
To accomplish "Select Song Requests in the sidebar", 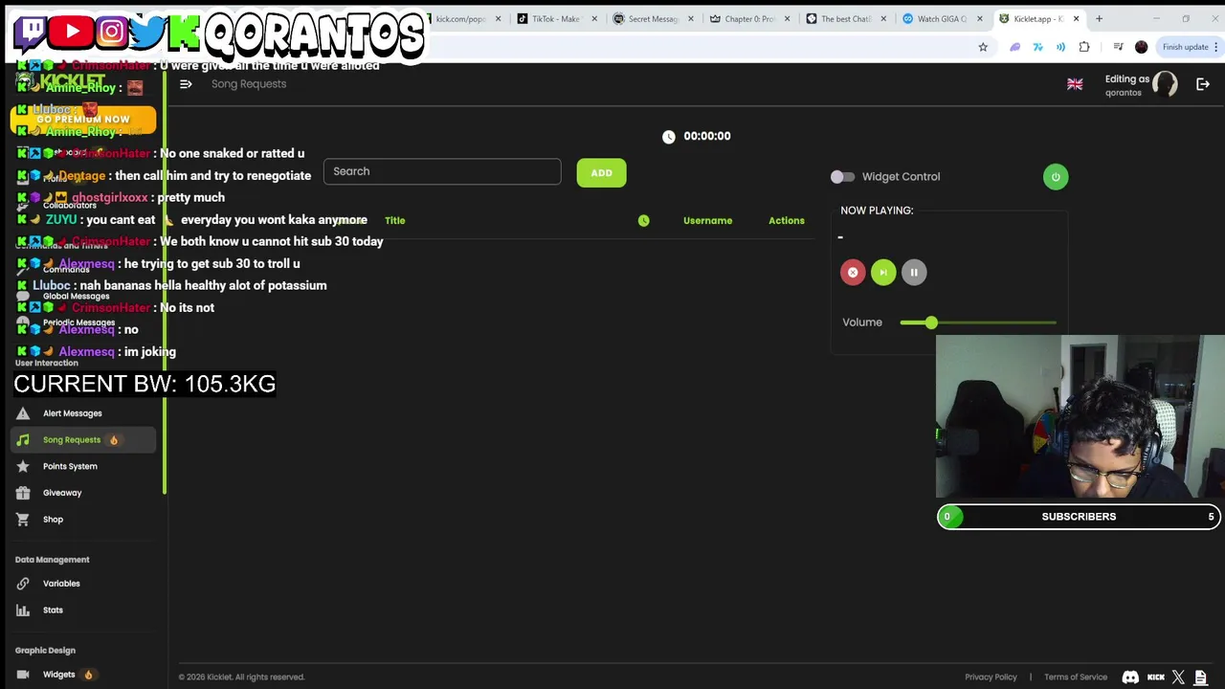I will point(72,440).
